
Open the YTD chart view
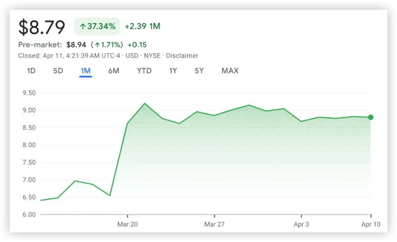click(x=144, y=71)
